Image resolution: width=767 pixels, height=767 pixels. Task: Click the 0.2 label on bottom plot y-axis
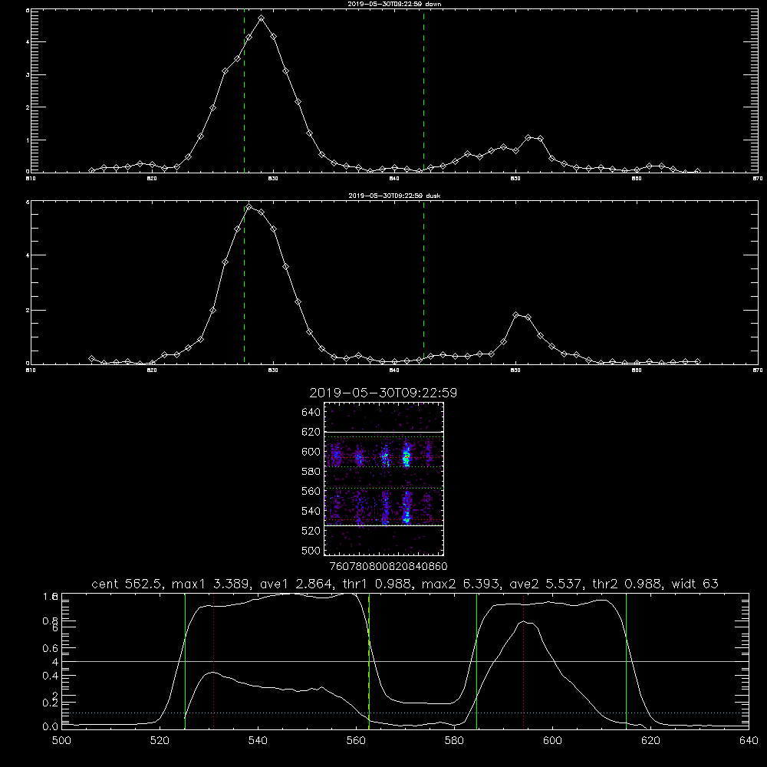[51, 703]
